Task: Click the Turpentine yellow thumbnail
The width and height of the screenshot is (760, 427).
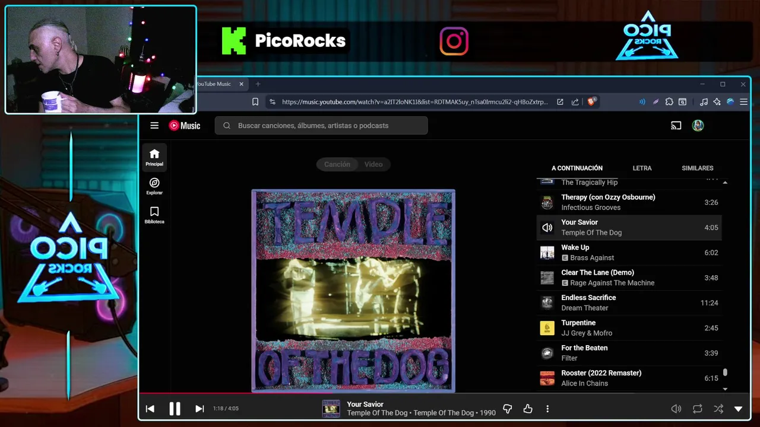Action: tap(547, 328)
